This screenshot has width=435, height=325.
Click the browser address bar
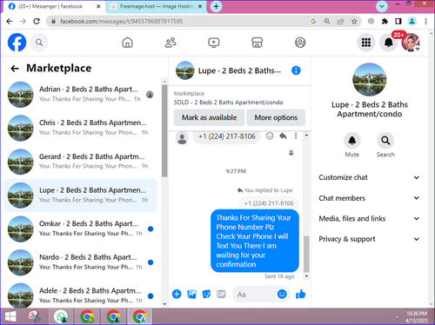point(180,21)
